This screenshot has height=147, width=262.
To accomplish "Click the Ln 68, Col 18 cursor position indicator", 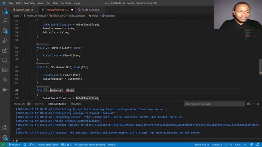I will coord(202,145).
